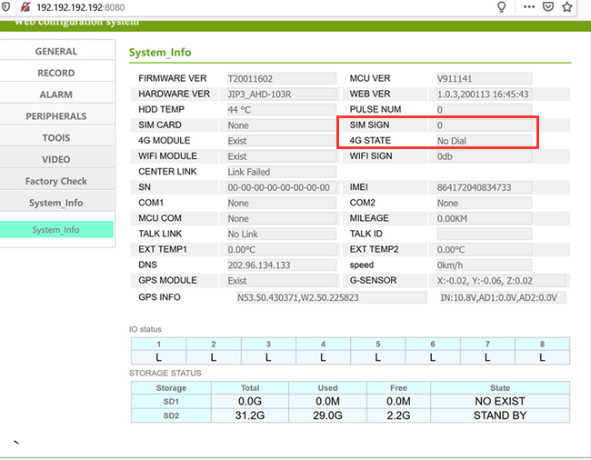This screenshot has height=460, width=591.
Task: Click the System_Info page heading
Action: (160, 53)
